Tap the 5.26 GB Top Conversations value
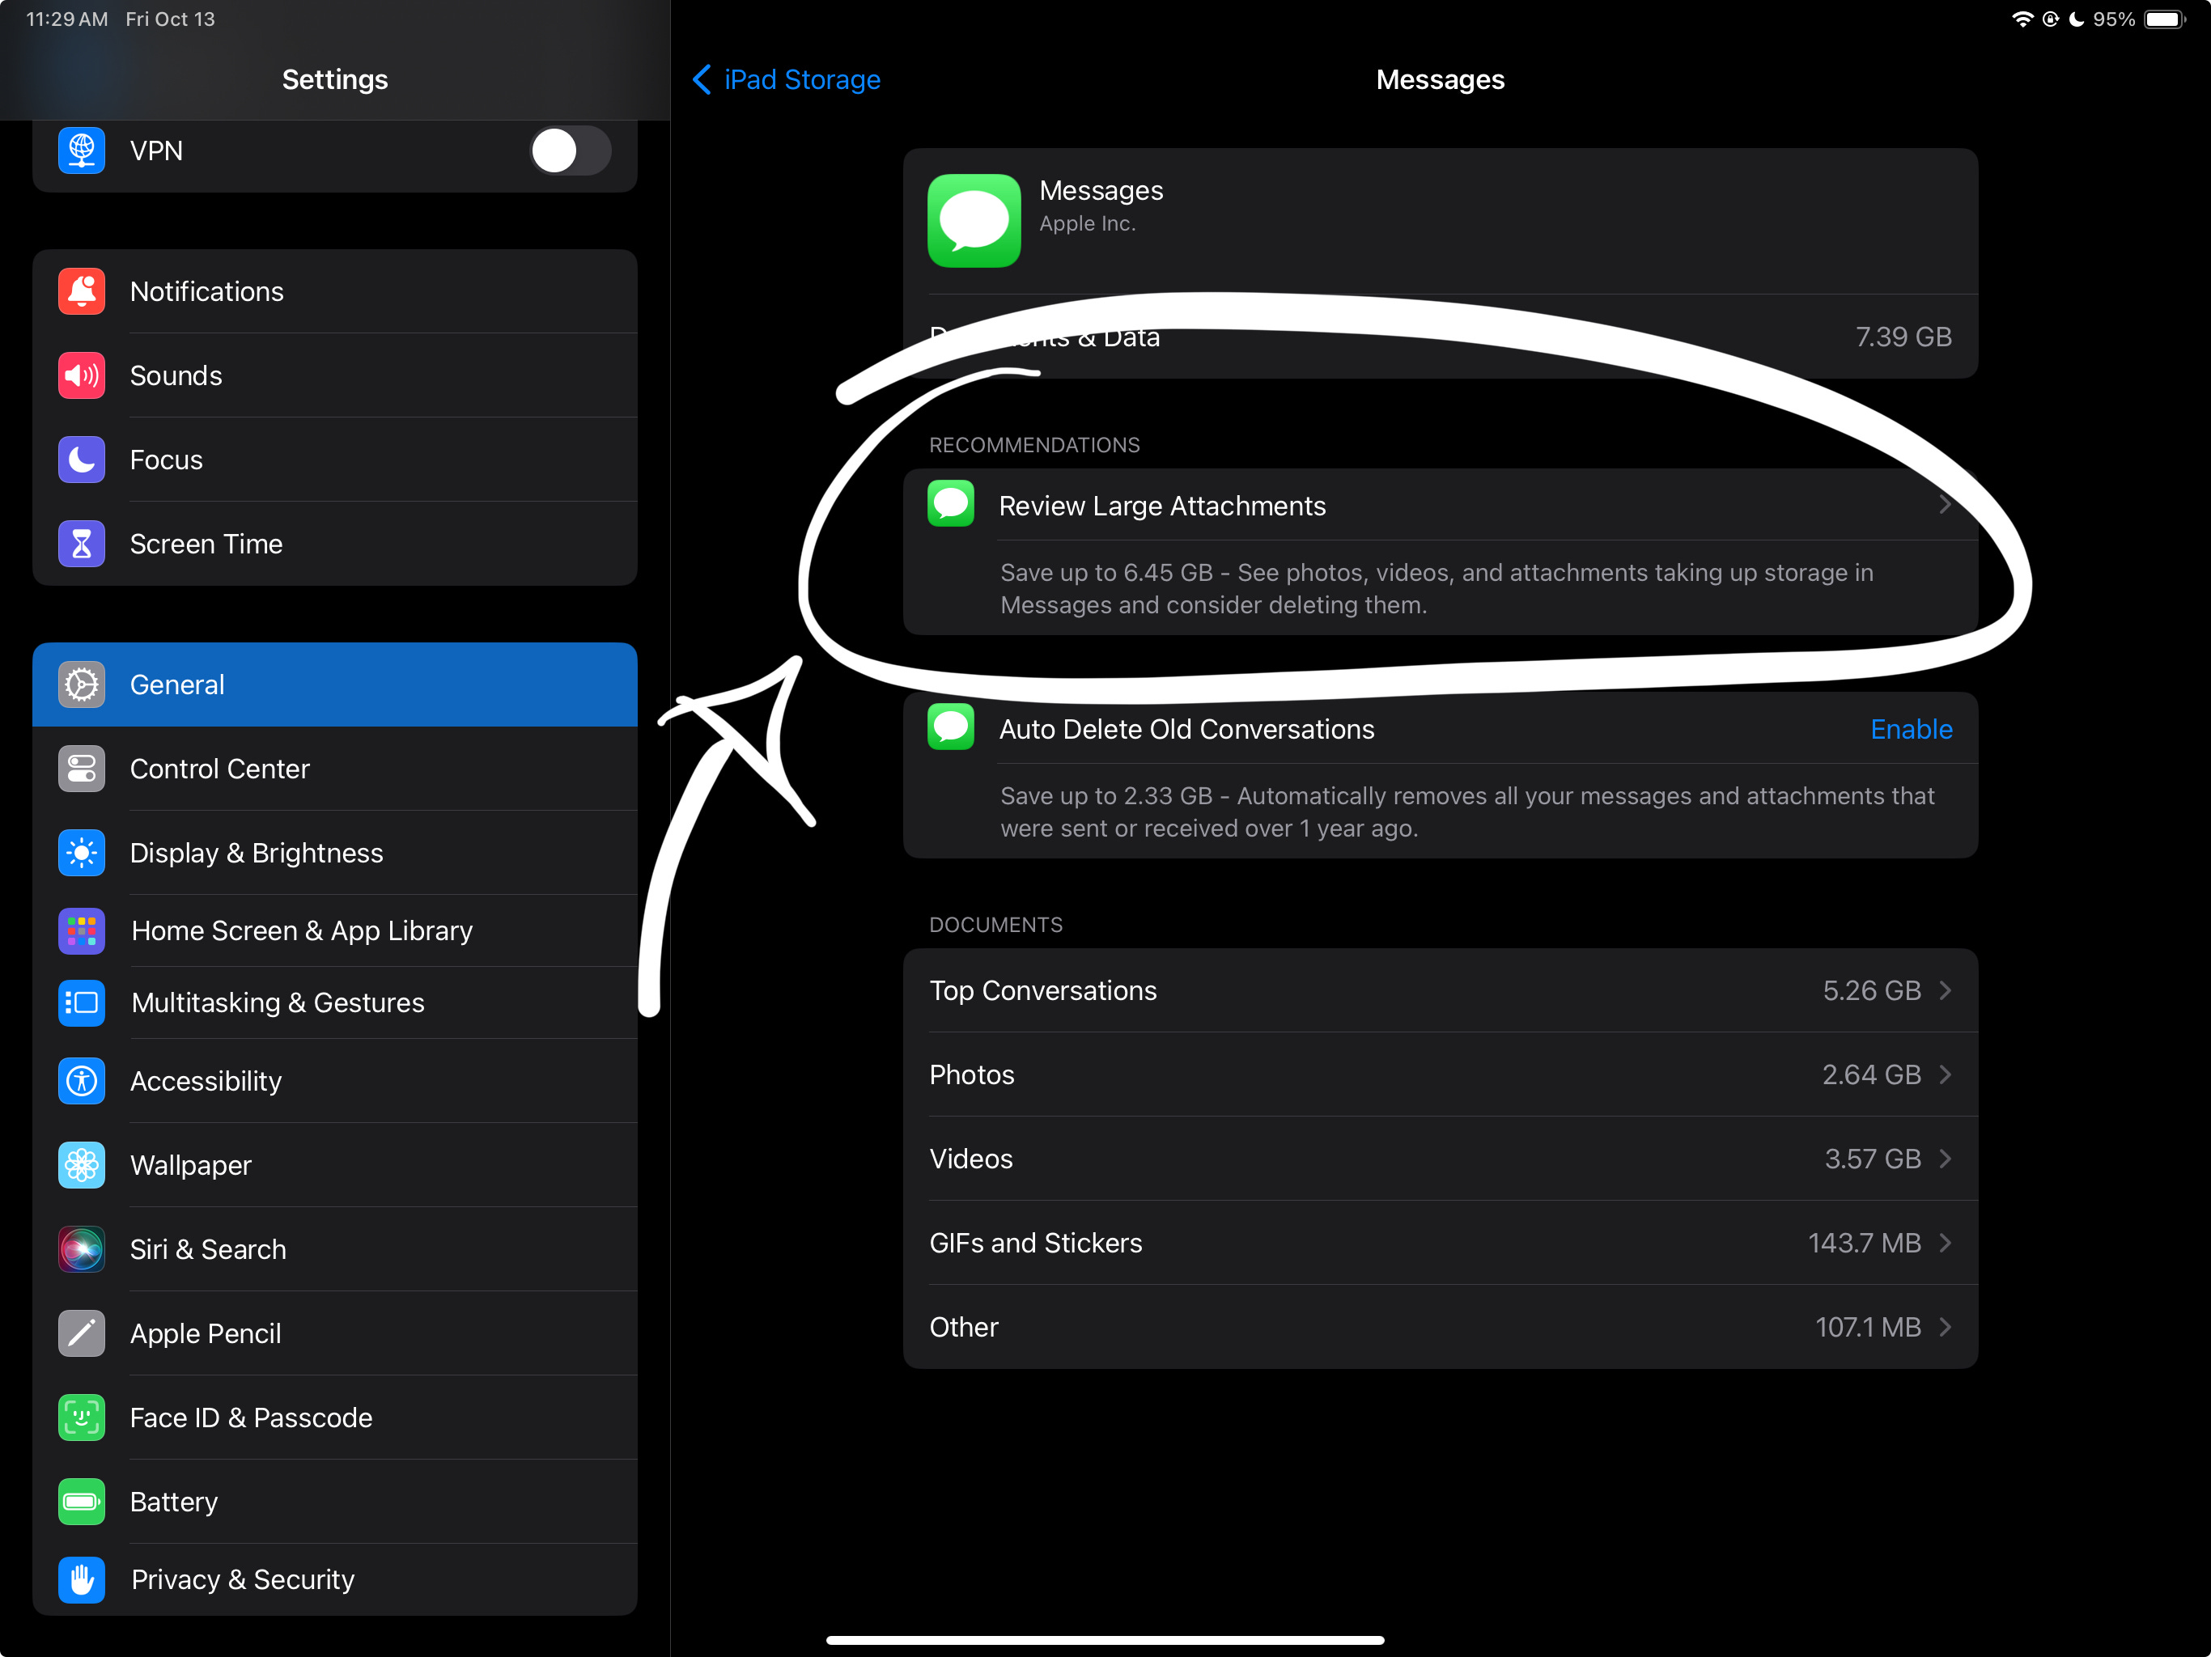The height and width of the screenshot is (1657, 2211). (1871, 990)
